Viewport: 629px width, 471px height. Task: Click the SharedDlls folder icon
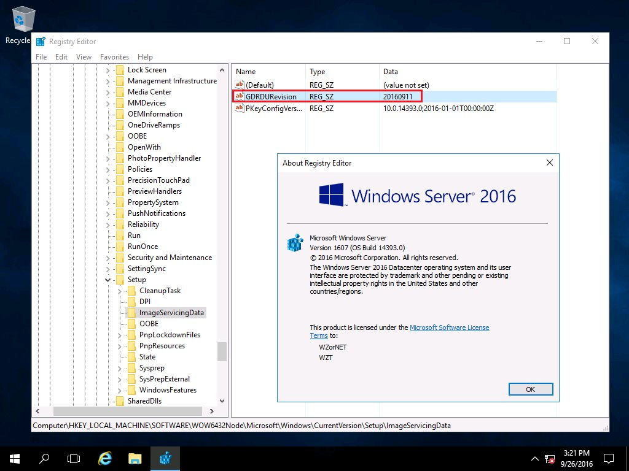pos(120,401)
